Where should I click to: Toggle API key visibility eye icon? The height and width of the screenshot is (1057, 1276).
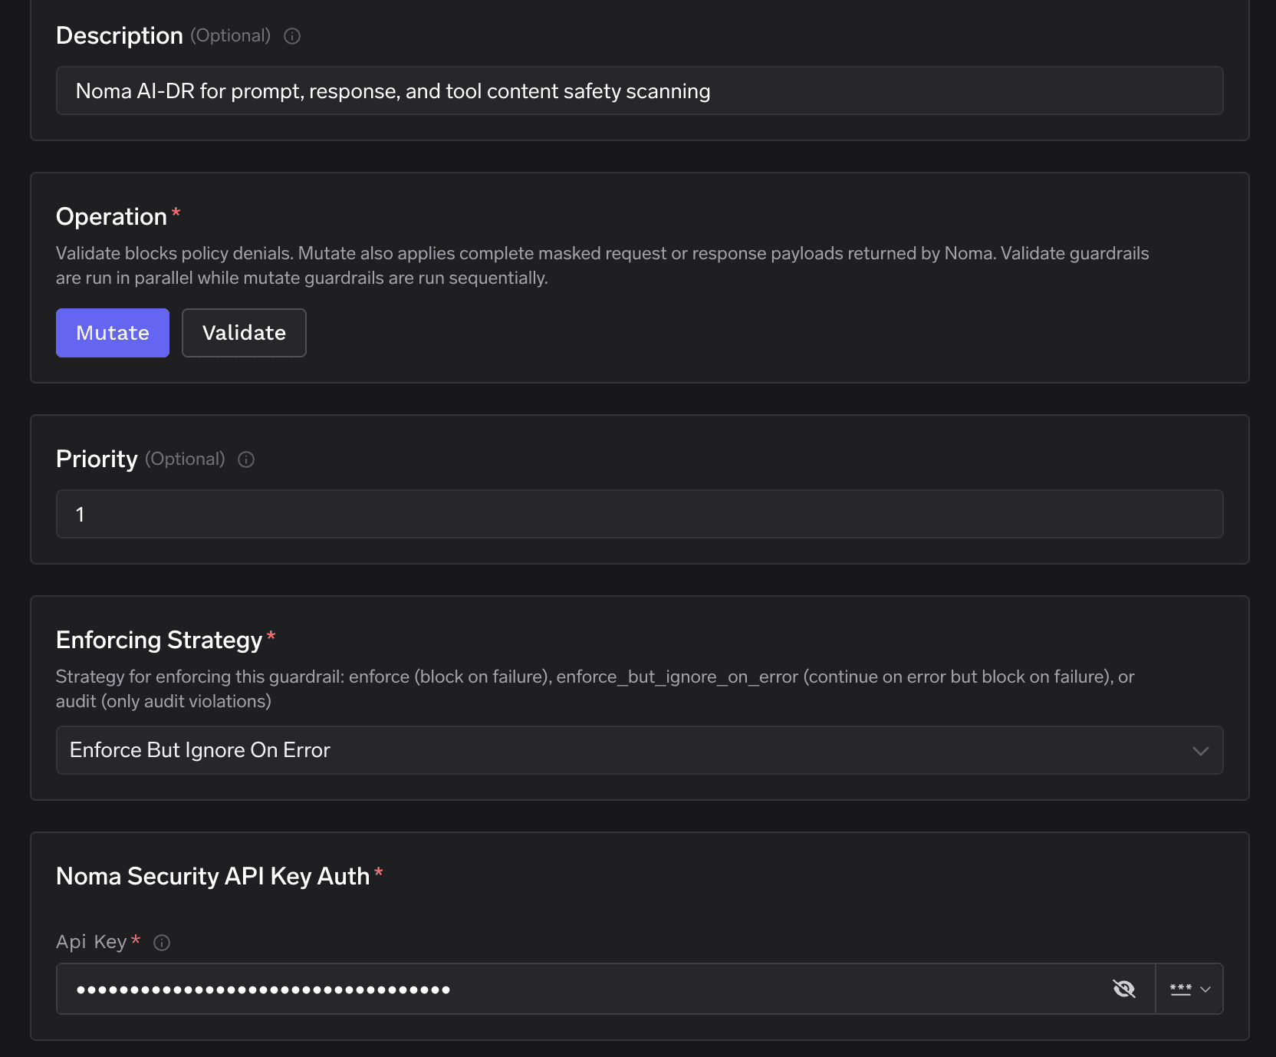1124,989
